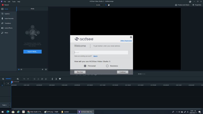Click the blue playhead on the timeline
Image resolution: width=203 pixels, height=114 pixels.
coord(12,82)
